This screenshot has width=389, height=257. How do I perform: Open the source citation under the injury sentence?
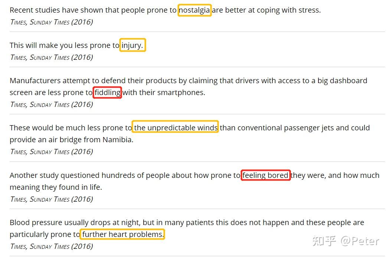point(51,57)
